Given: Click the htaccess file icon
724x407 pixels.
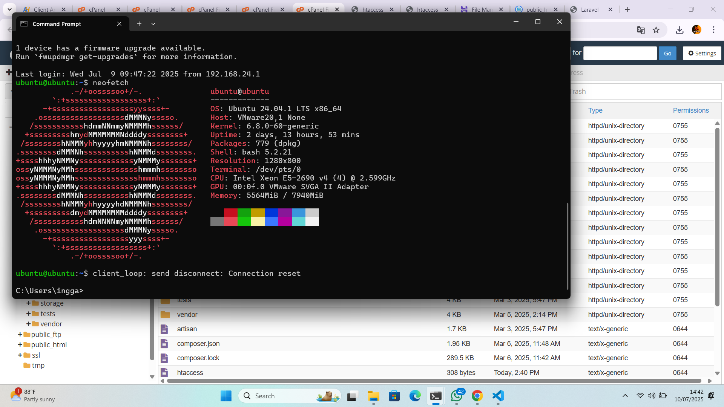Looking at the screenshot, I should (x=164, y=373).
